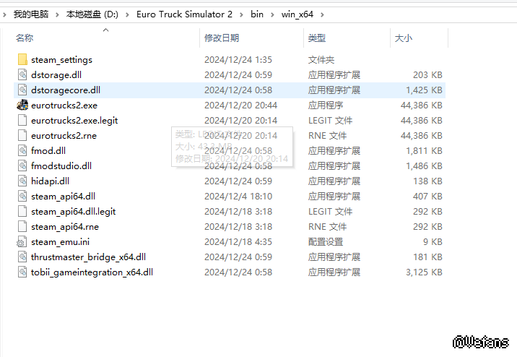Click the steam_api64.rne file icon

[x=22, y=227]
